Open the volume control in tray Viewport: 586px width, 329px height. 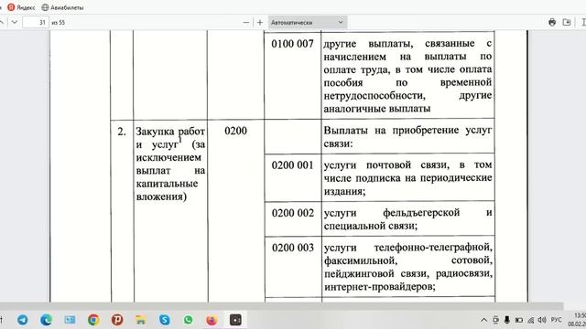(542, 320)
